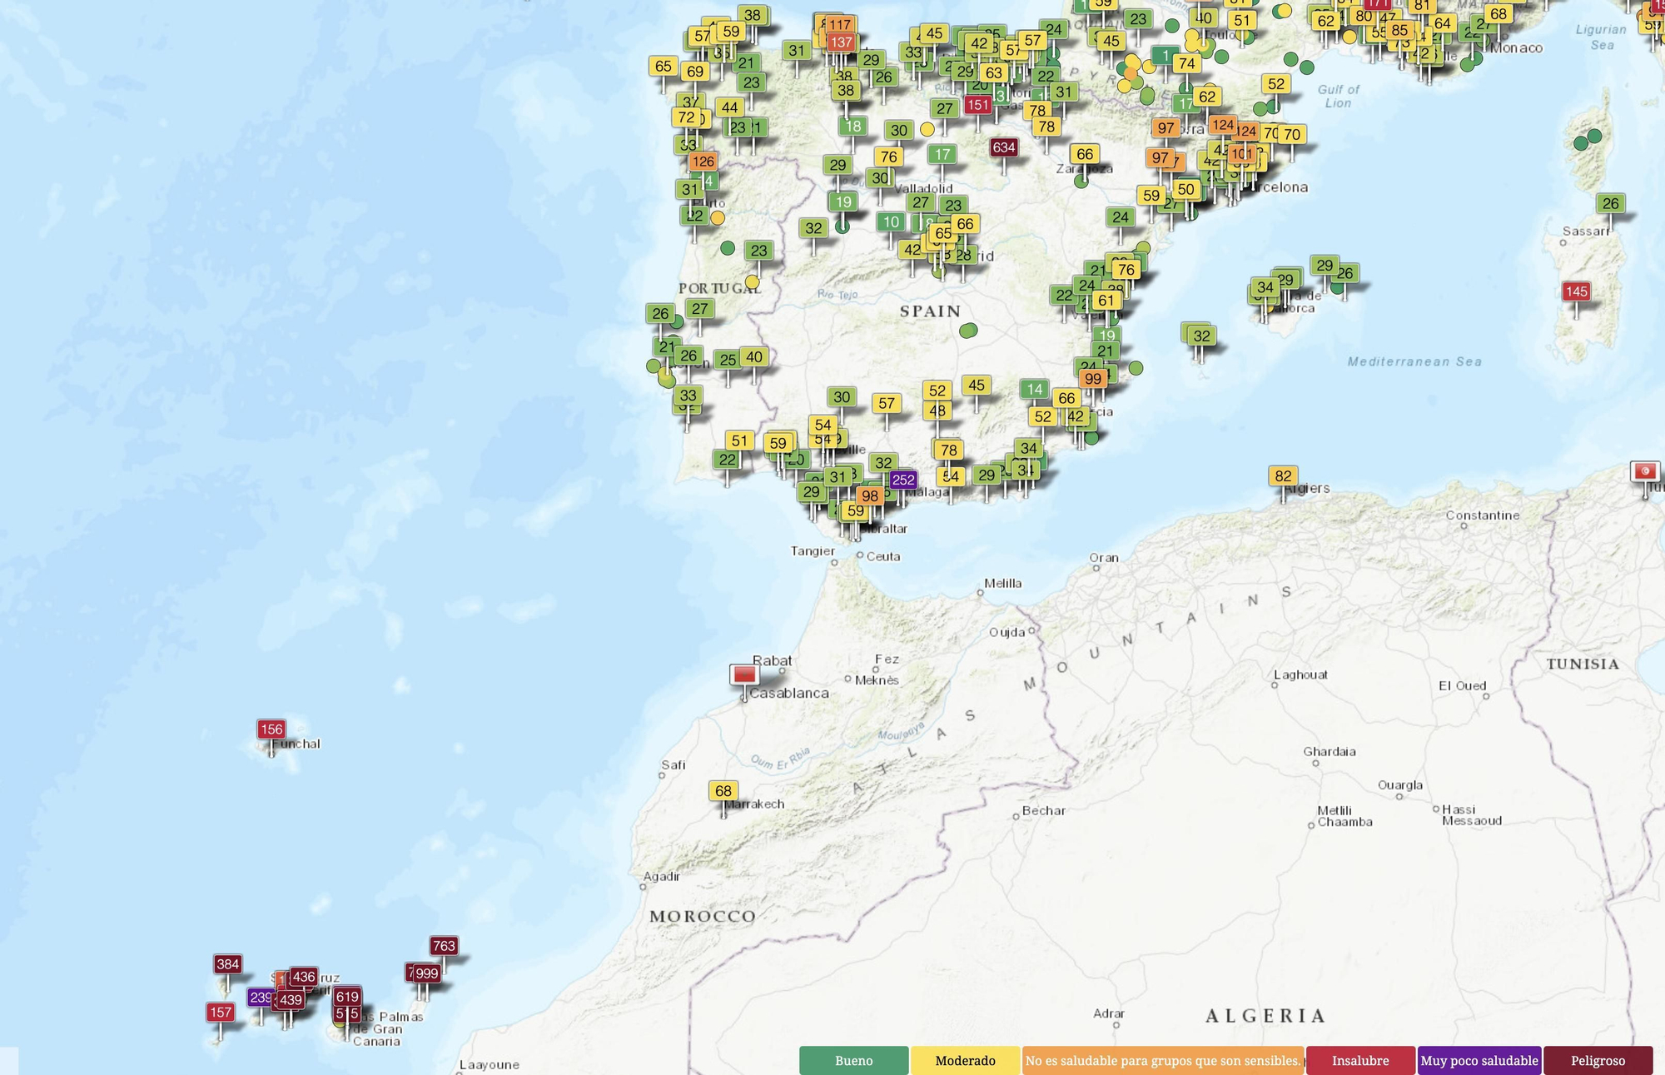Select the 99 orange marker near Valencia
The height and width of the screenshot is (1075, 1665).
point(1093,377)
